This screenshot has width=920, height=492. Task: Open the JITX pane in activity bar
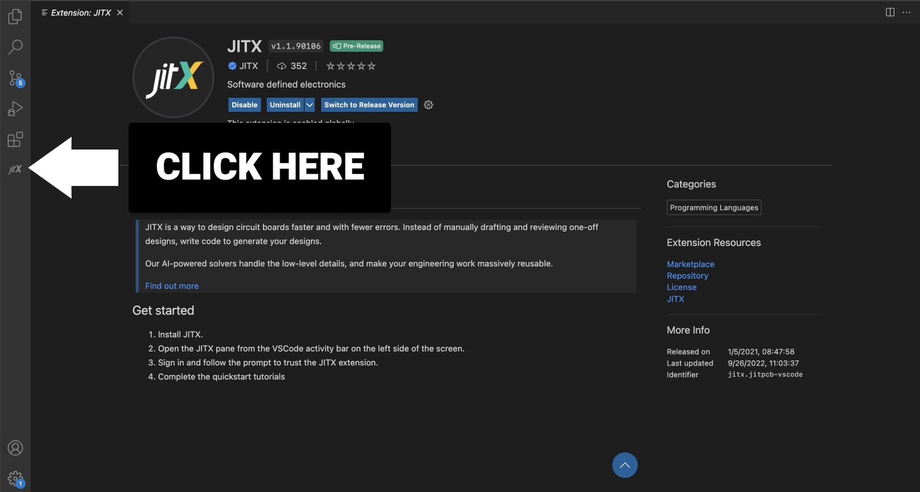coord(15,169)
